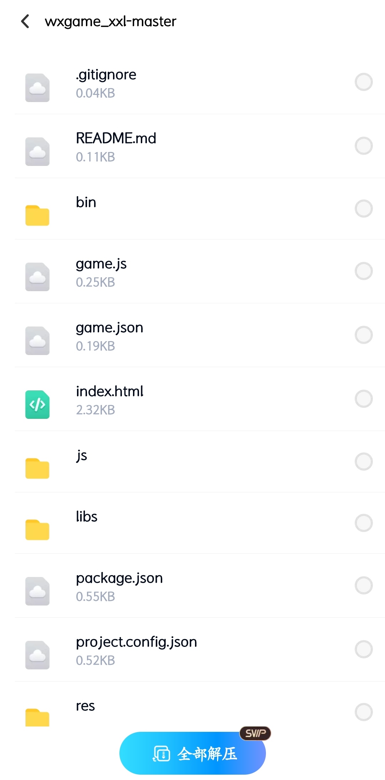Open the bin folder icon
This screenshot has height=780, width=385.
tap(37, 215)
